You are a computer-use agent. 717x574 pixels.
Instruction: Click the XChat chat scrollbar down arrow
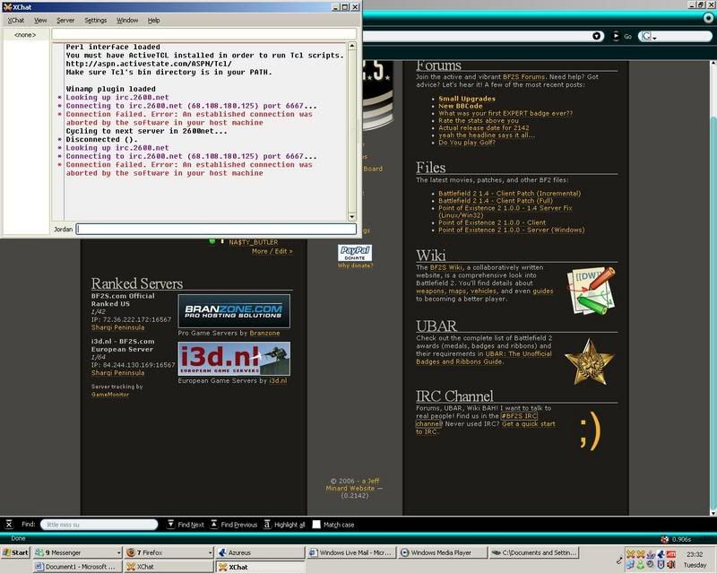pos(351,217)
